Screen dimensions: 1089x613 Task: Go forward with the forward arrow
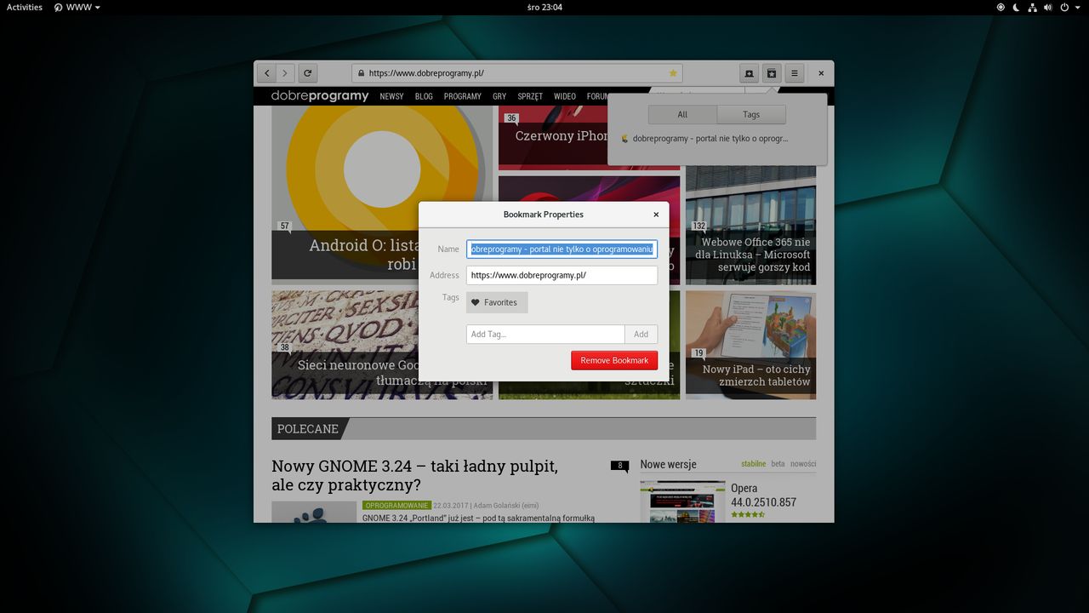click(x=286, y=73)
